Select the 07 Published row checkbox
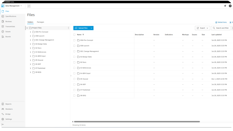 pyautogui.click(x=74, y=90)
